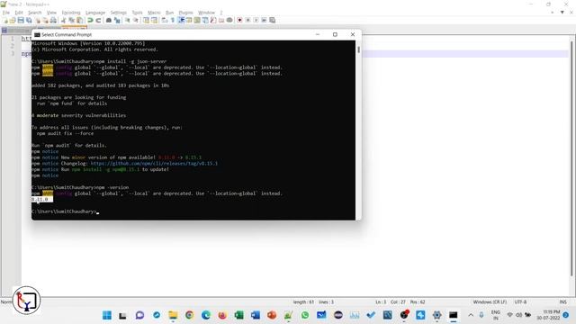Click the Zoom In toolbar icon
Viewport: 576px width, 324px height.
(x=128, y=20)
